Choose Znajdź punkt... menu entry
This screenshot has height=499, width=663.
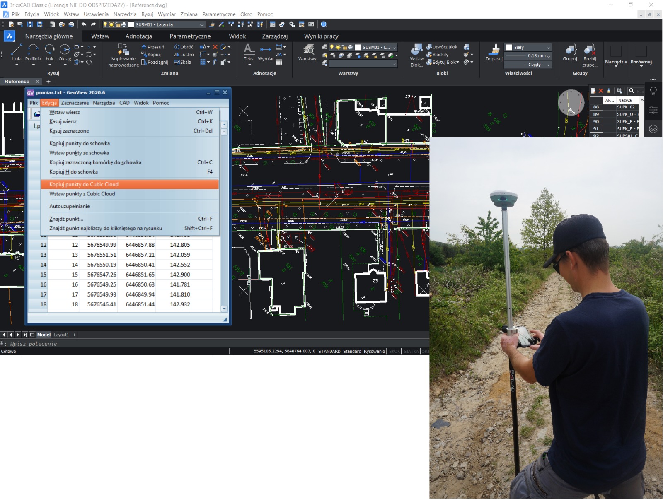click(x=130, y=219)
